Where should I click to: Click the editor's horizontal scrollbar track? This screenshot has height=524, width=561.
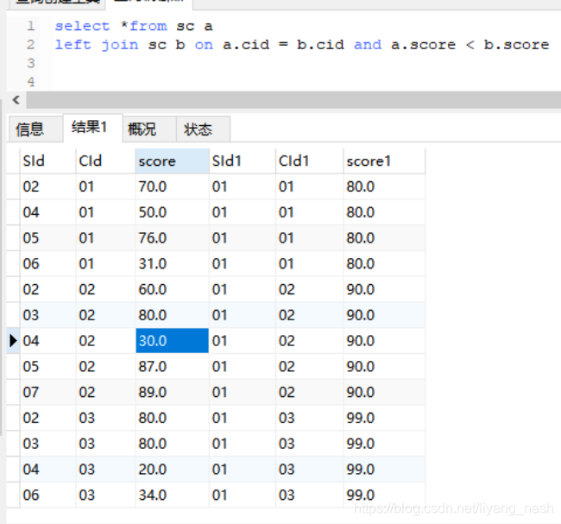[x=293, y=100]
